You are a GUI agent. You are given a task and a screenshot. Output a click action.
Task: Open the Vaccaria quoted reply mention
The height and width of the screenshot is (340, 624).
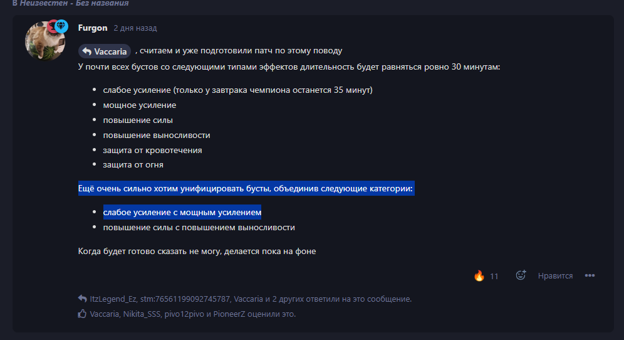pos(105,51)
